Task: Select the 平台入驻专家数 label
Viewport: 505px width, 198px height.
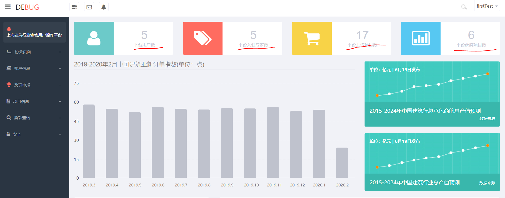Action: pyautogui.click(x=253, y=45)
